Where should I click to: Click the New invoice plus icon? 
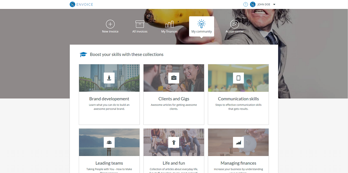(110, 24)
